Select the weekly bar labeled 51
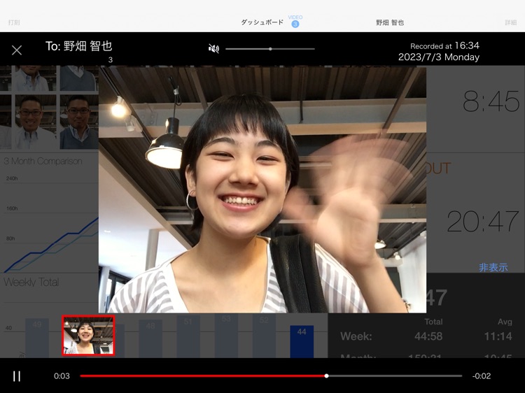Screen dimensions: 525x393 (x=188, y=336)
